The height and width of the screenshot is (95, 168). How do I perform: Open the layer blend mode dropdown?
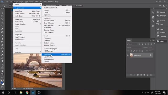pos(134,47)
